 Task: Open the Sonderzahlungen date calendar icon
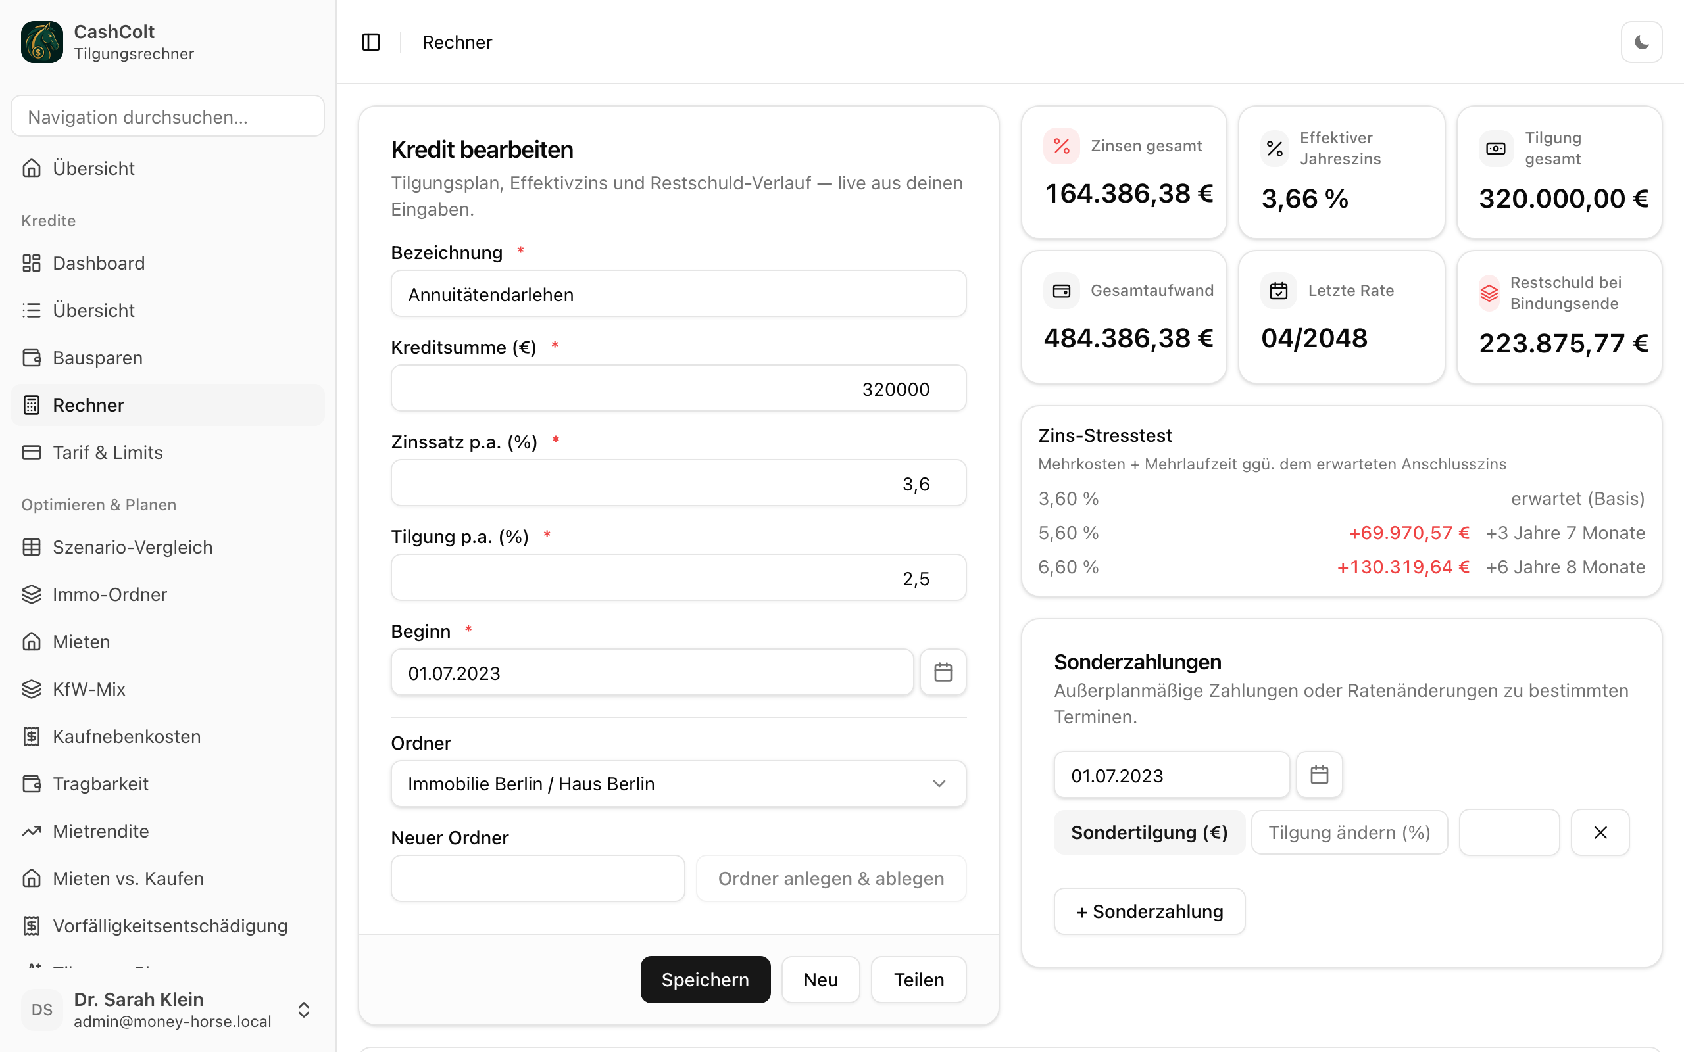tap(1319, 775)
